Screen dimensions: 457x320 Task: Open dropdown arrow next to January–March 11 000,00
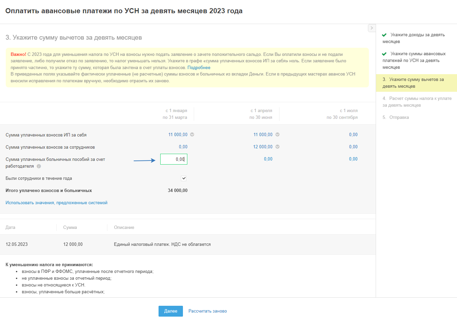[x=192, y=134]
